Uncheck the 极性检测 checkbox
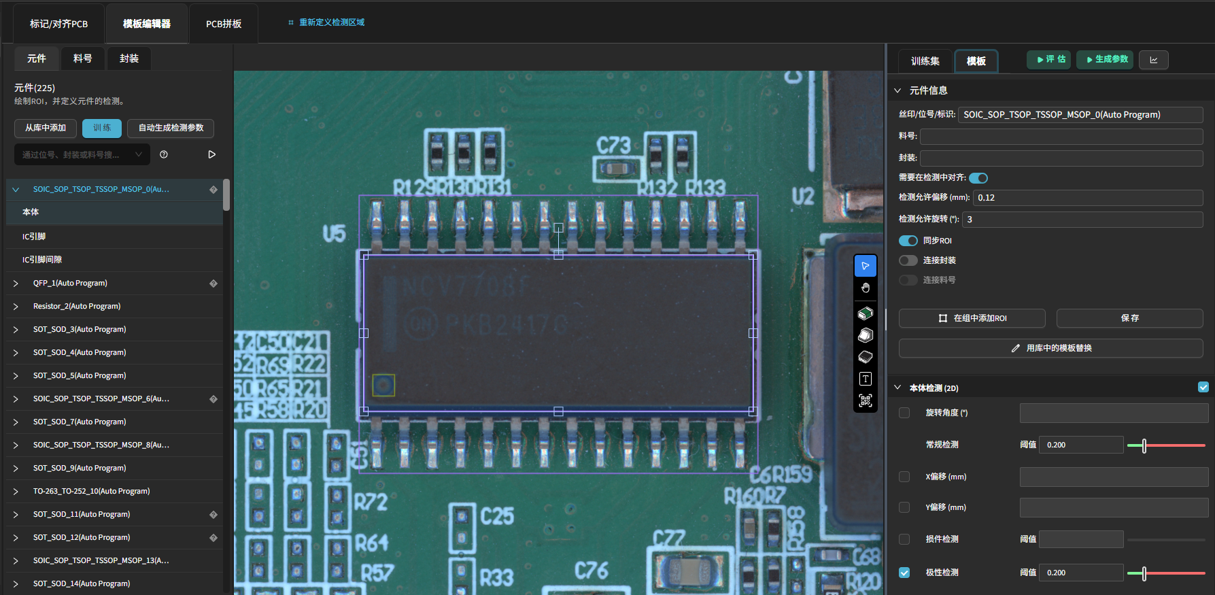Viewport: 1215px width, 595px height. (x=904, y=573)
